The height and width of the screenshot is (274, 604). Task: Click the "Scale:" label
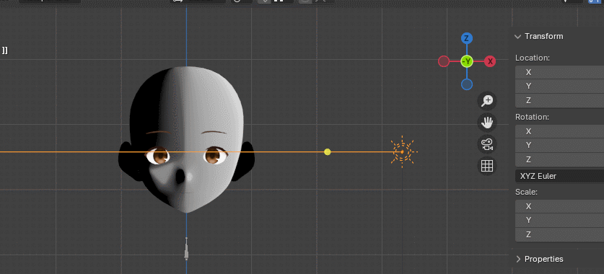tap(526, 192)
